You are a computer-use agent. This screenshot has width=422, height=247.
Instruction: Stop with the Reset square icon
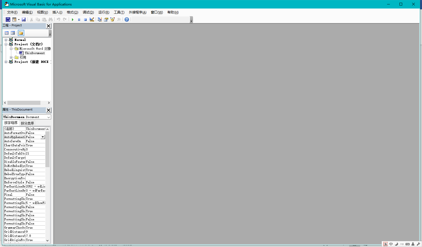click(85, 19)
